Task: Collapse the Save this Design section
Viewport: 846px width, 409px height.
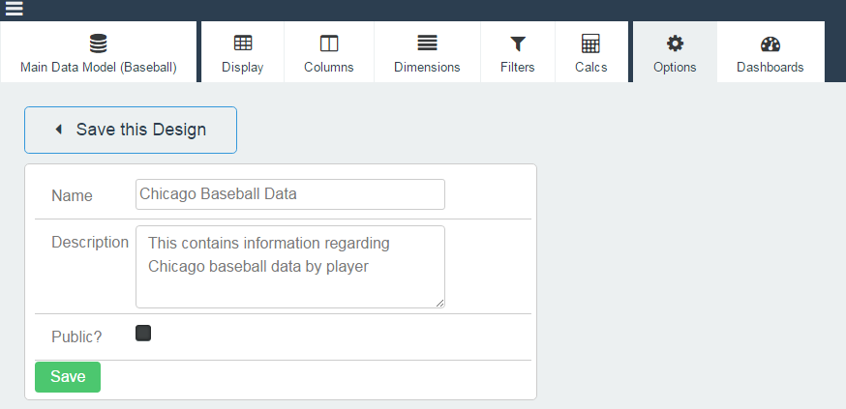Action: 131,130
